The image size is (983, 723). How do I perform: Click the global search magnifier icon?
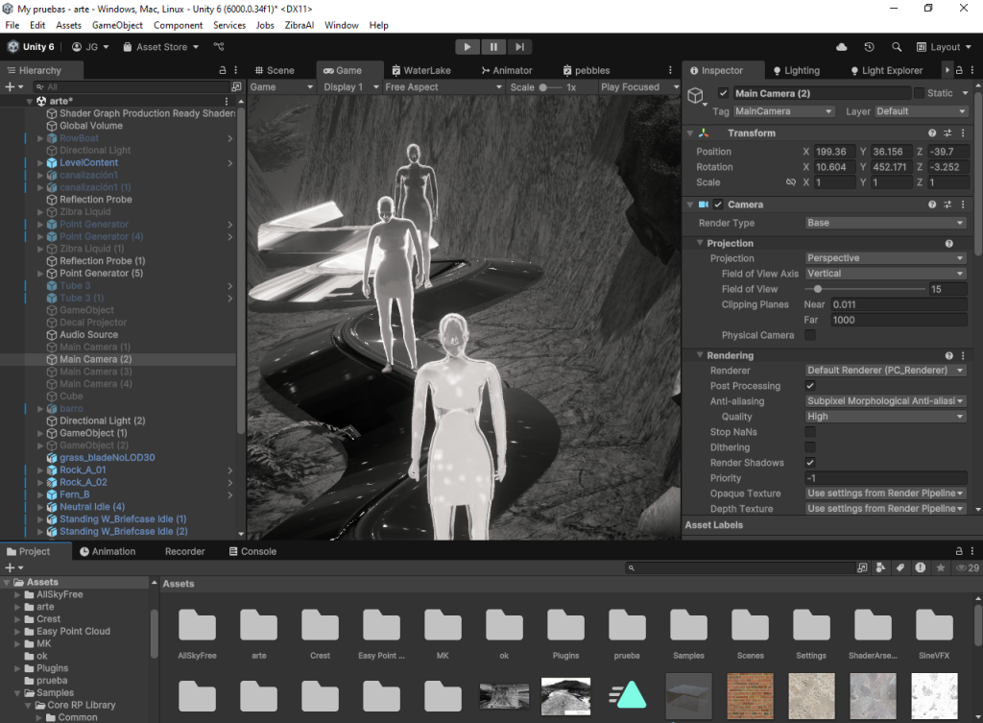tap(897, 47)
